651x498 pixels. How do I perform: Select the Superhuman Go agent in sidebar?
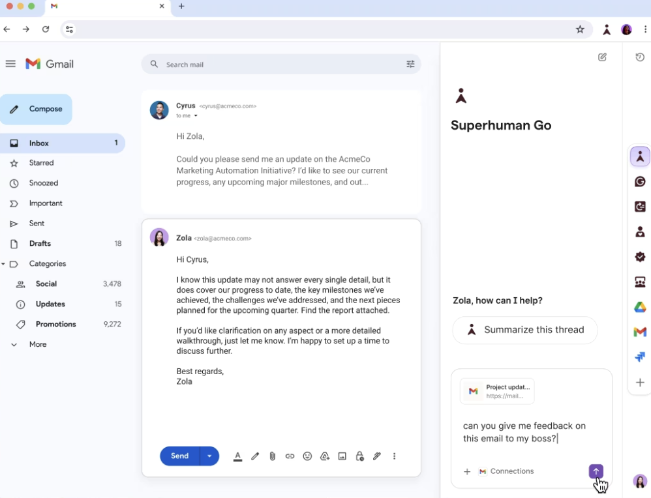click(x=640, y=156)
